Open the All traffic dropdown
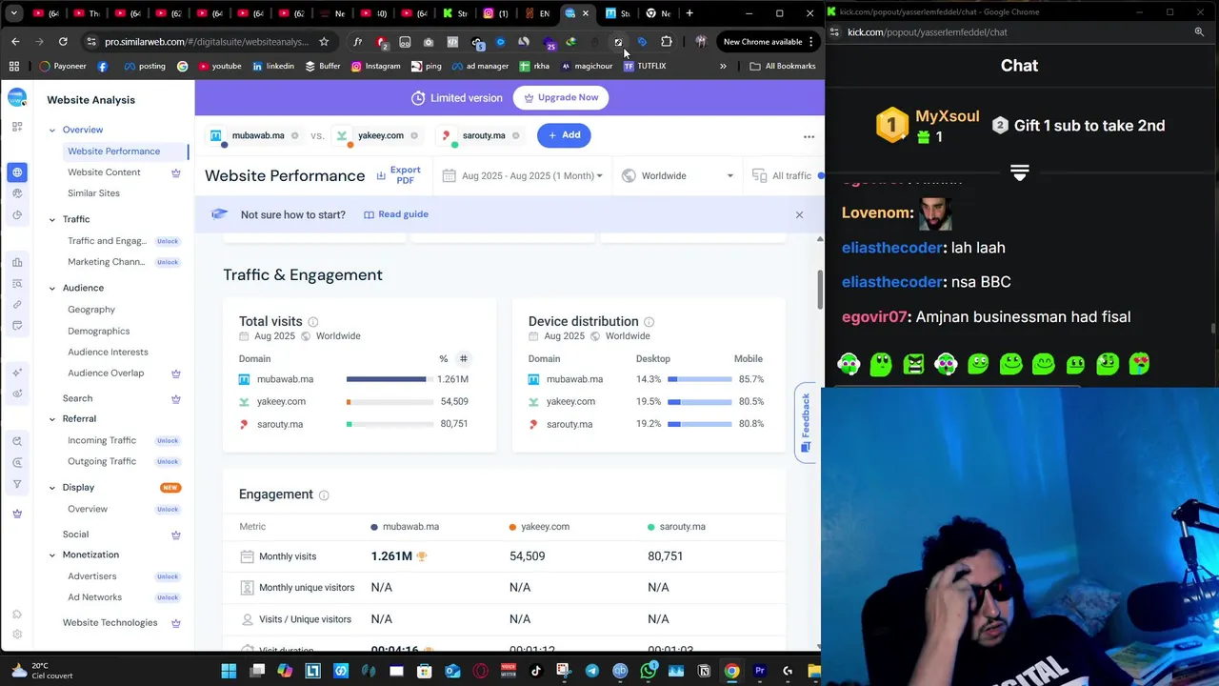The height and width of the screenshot is (686, 1219). pyautogui.click(x=786, y=176)
